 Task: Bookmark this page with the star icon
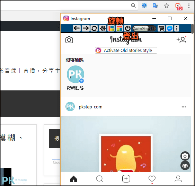click(x=166, y=6)
